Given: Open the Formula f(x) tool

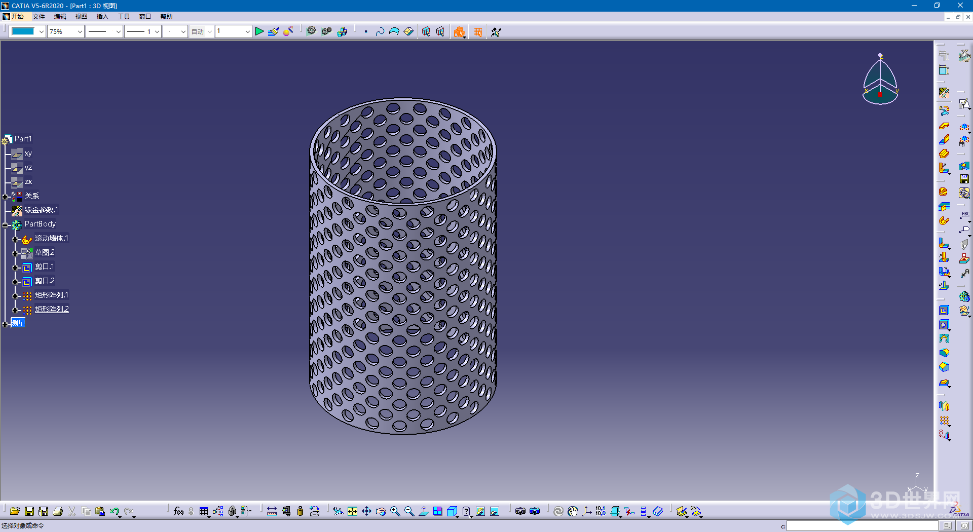Looking at the screenshot, I should pyautogui.click(x=178, y=511).
